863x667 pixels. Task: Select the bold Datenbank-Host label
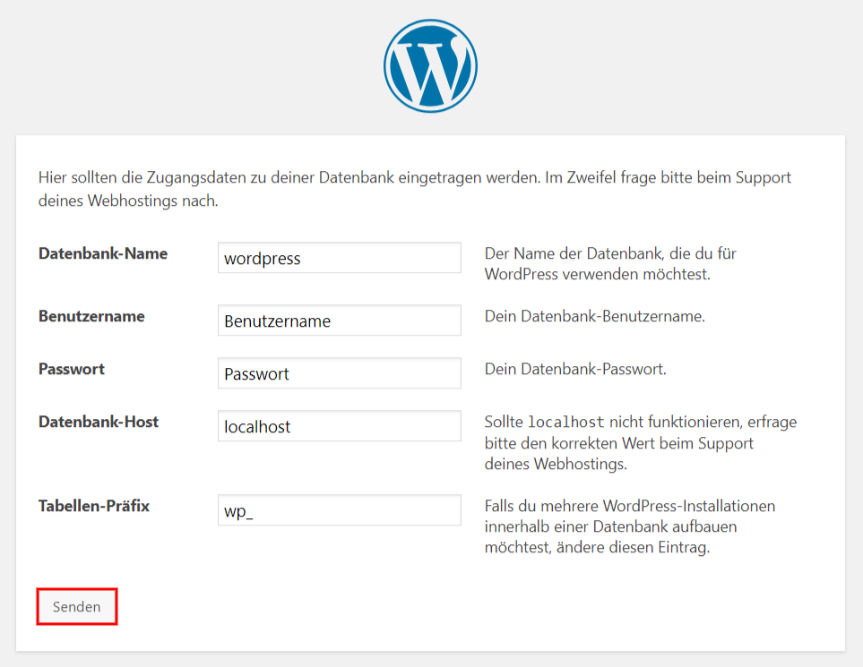click(x=99, y=422)
